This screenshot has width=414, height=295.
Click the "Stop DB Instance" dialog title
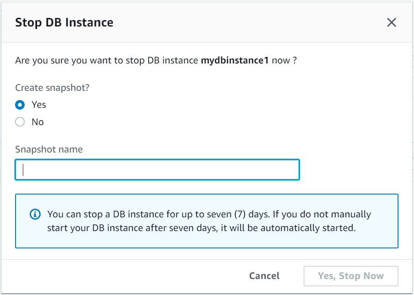64,23
